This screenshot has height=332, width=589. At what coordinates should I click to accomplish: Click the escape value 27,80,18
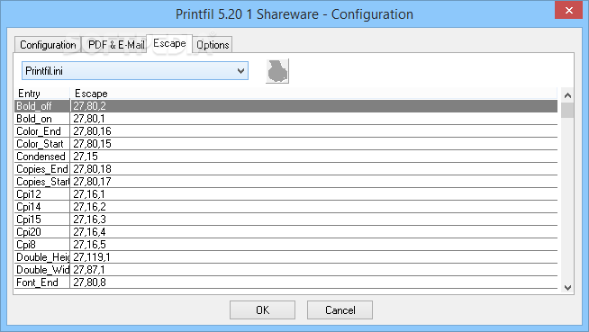[x=92, y=169]
